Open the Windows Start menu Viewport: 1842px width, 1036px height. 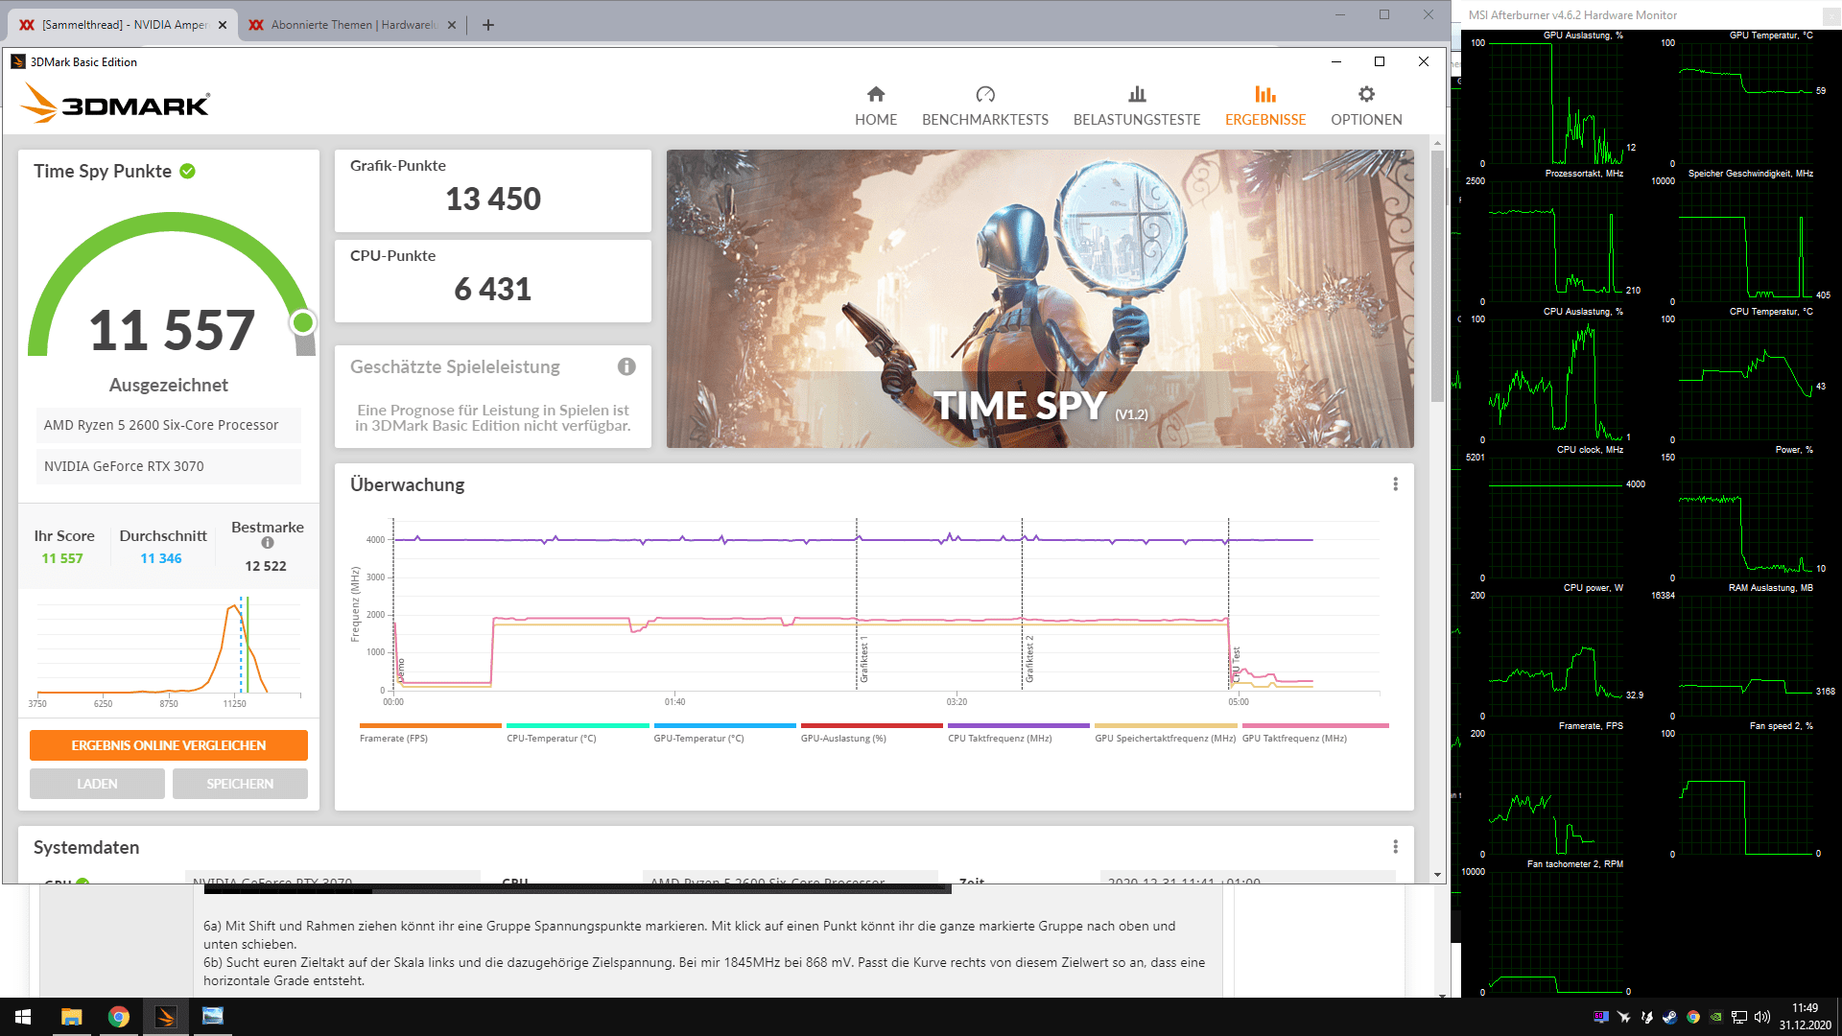pos(23,1017)
